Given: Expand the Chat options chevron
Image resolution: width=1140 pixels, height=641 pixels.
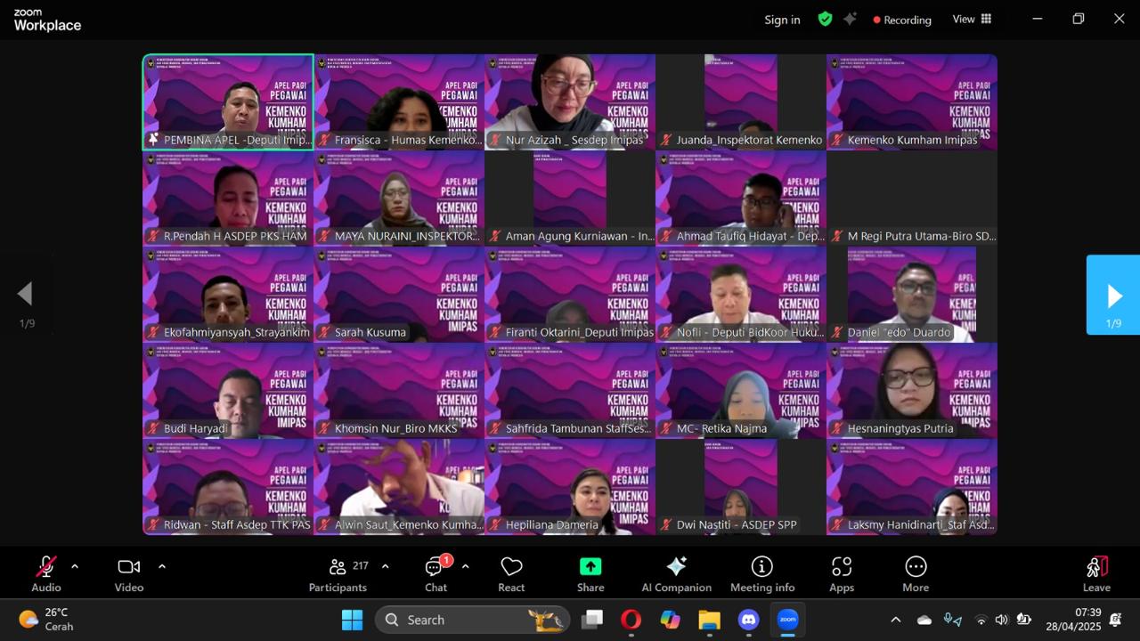Looking at the screenshot, I should click(x=465, y=566).
